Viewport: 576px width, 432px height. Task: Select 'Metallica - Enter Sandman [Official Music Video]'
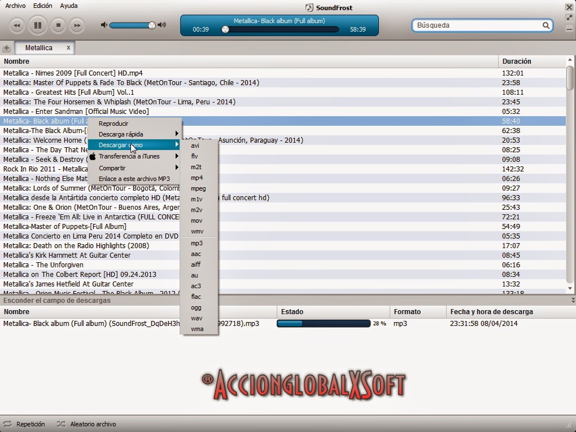click(283, 112)
